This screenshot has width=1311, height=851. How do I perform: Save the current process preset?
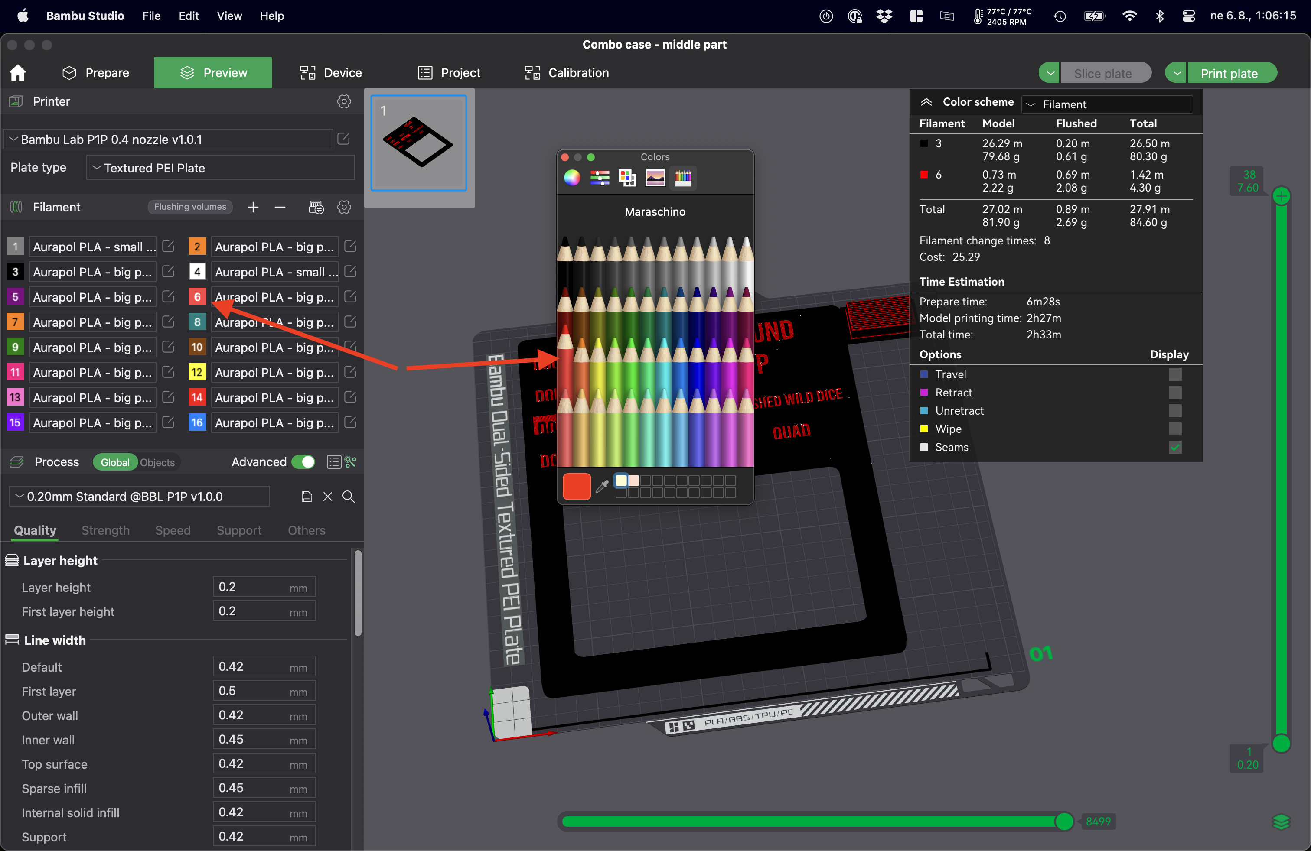click(x=306, y=496)
